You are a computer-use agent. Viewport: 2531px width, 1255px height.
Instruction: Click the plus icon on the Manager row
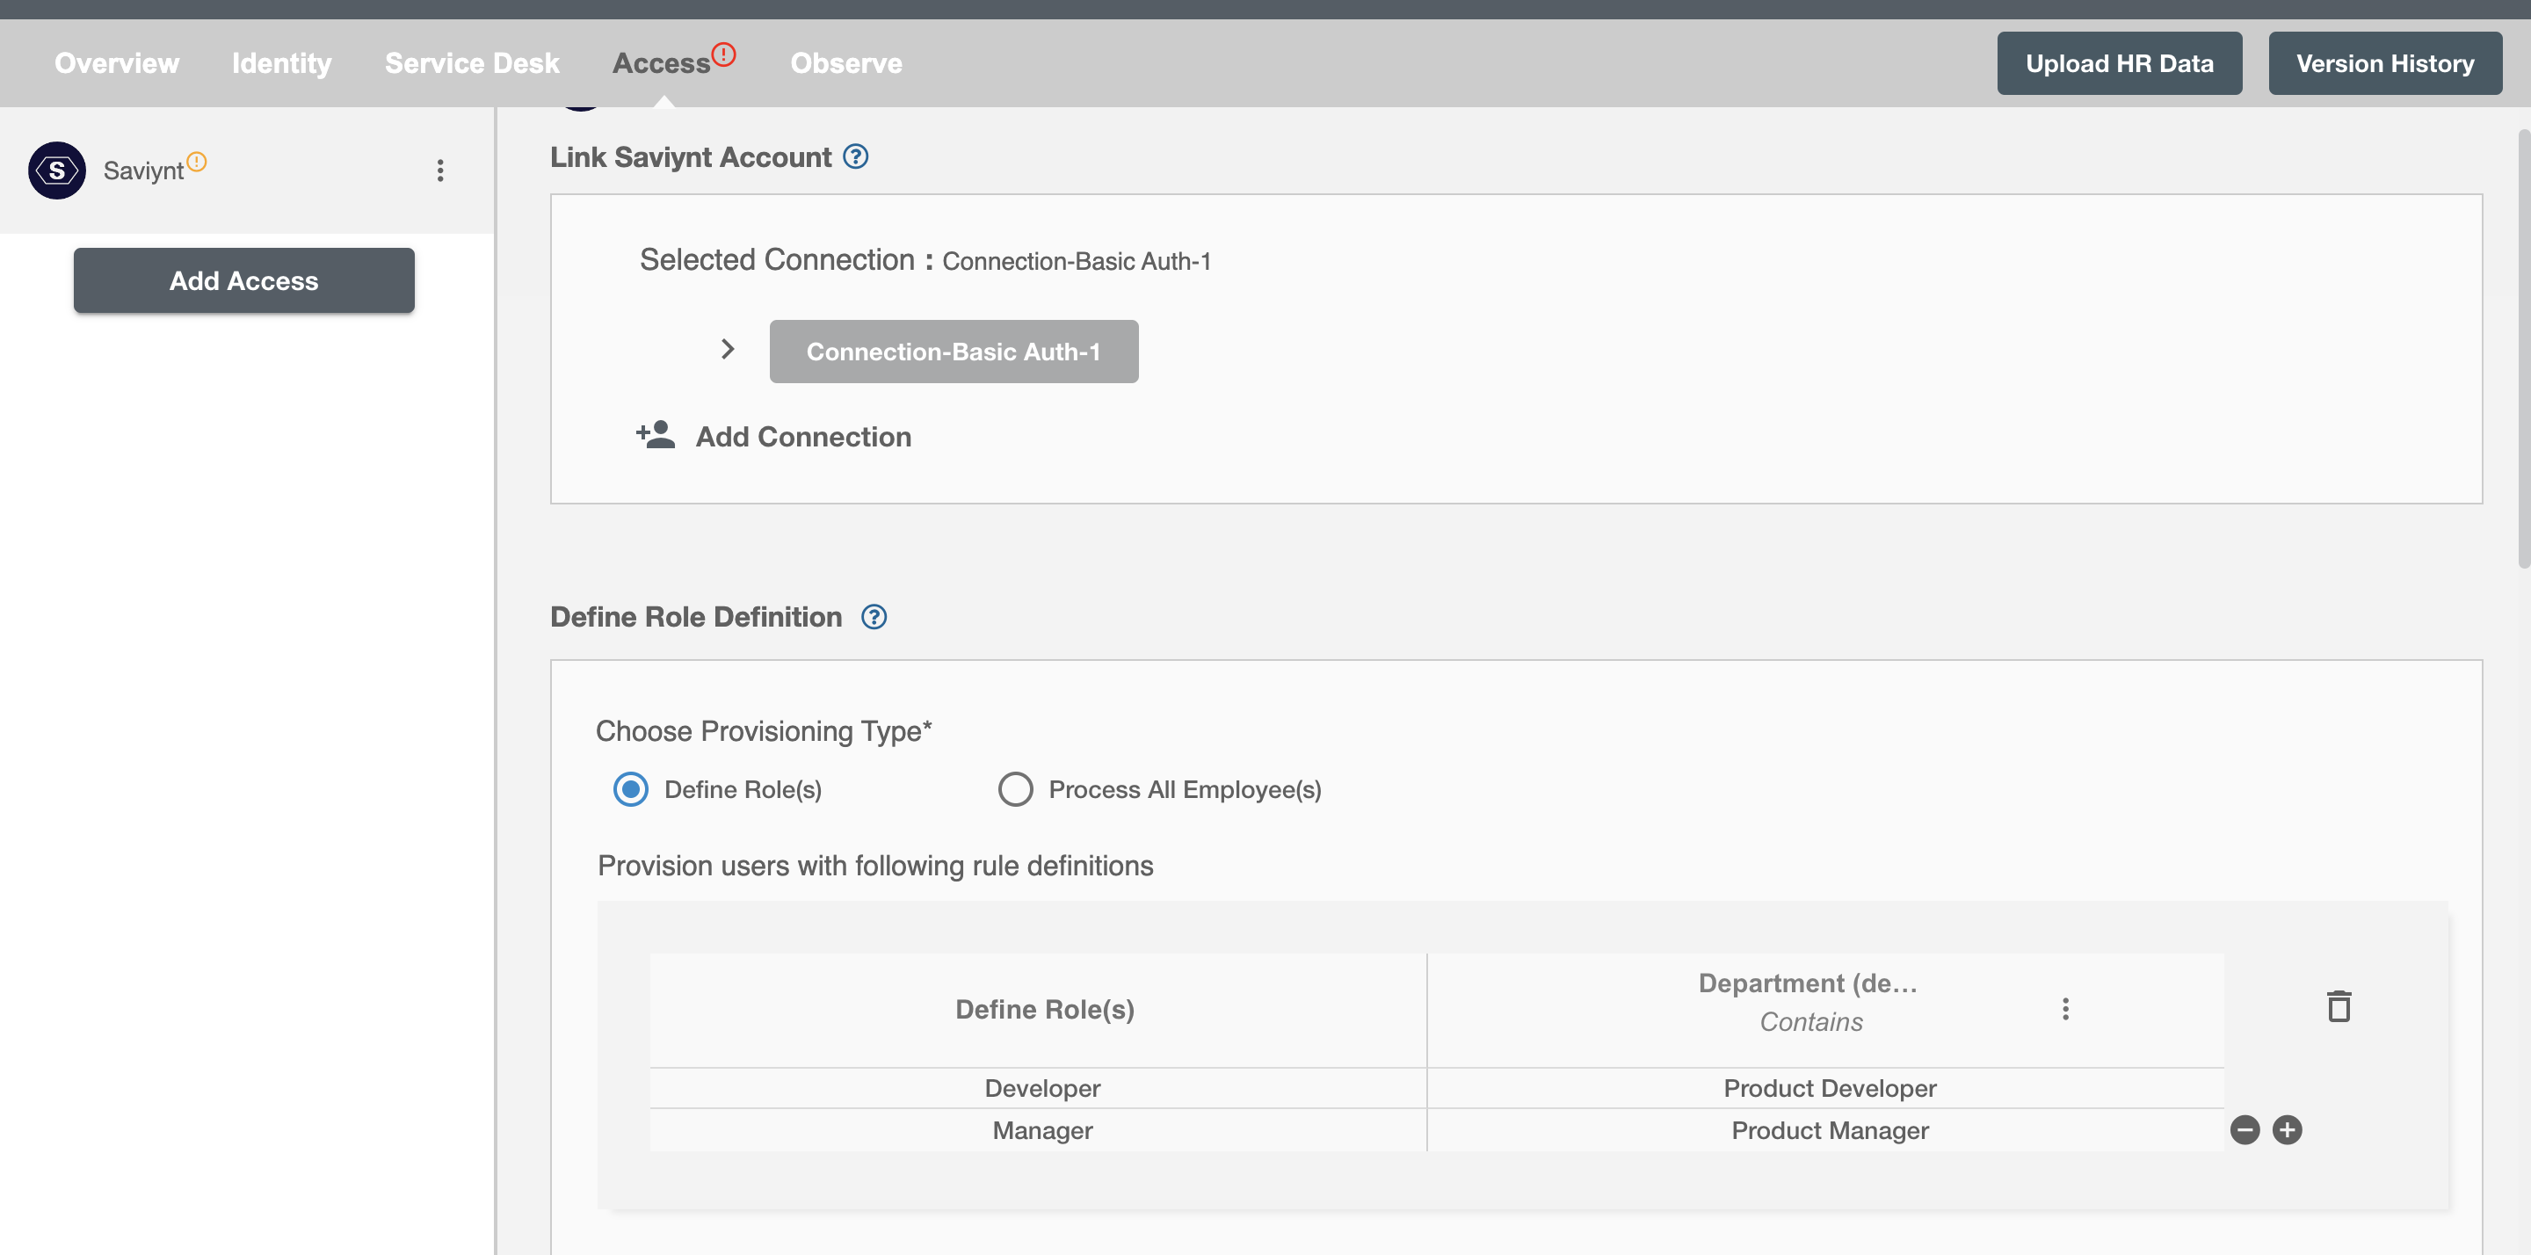2288,1130
